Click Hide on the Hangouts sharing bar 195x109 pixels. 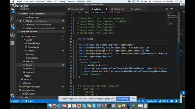133,99
